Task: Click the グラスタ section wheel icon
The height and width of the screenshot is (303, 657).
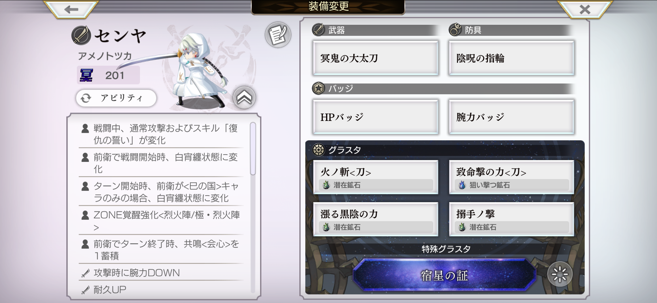Action: 319,150
